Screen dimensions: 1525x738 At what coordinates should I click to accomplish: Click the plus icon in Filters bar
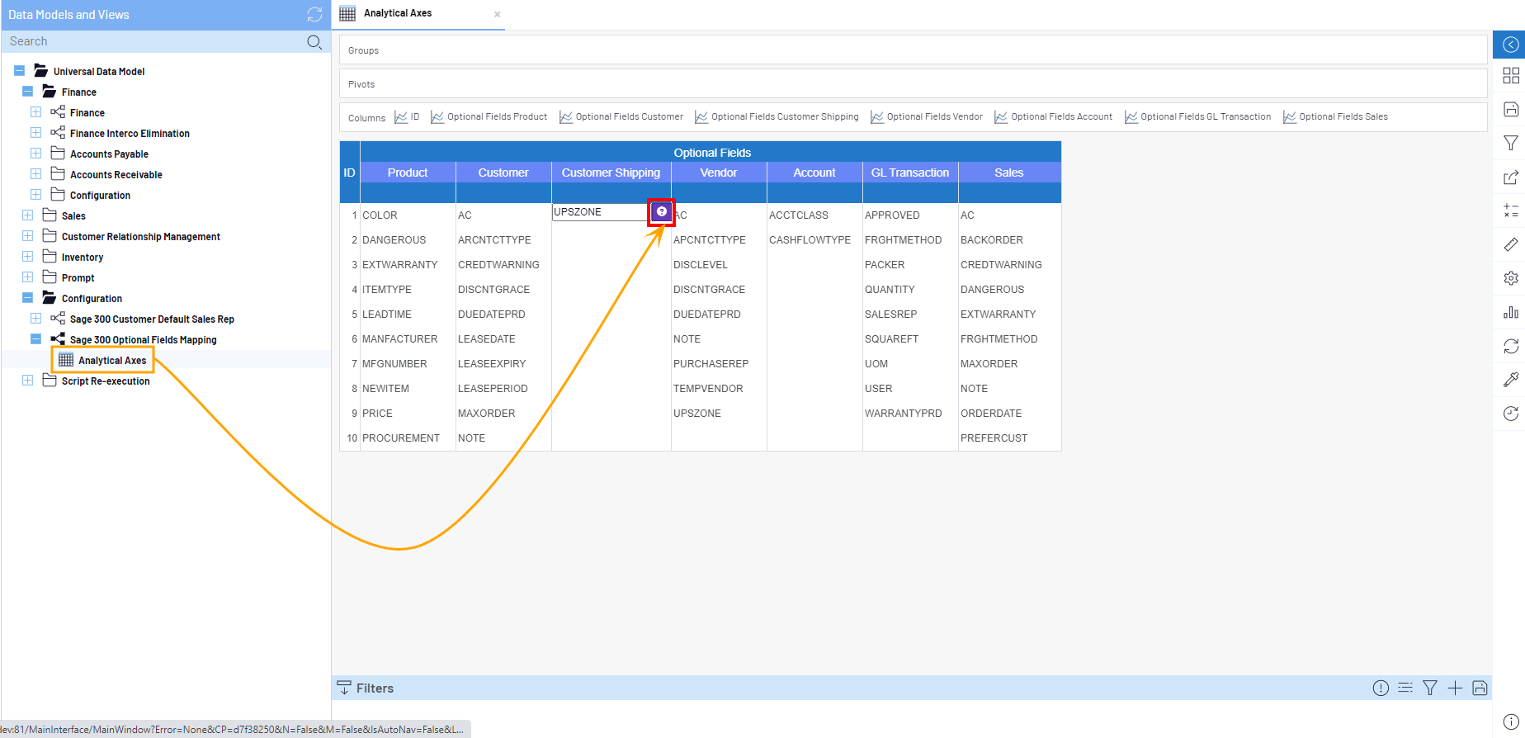click(x=1455, y=688)
